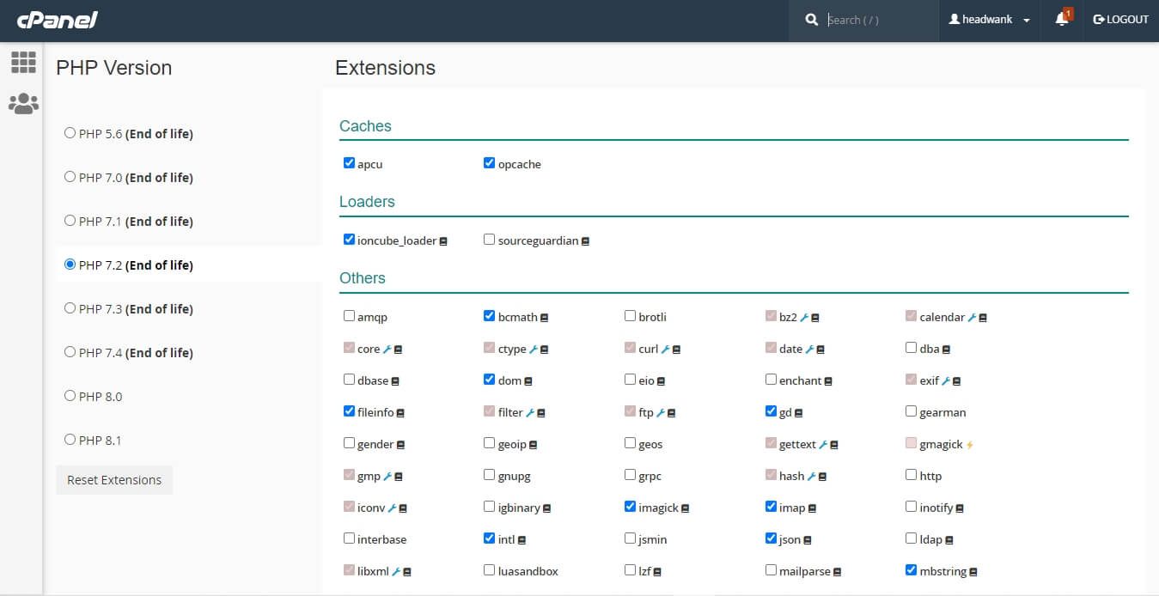Open the apps grid icon in sidebar
Viewport: 1159px width, 596px height.
click(x=23, y=62)
